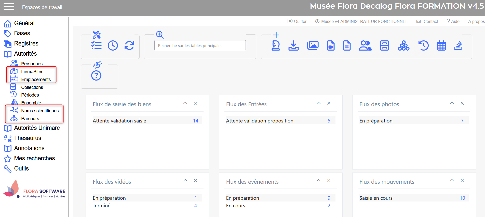The height and width of the screenshot is (217, 485).
Task: Click the download import icon
Action: pos(293,46)
